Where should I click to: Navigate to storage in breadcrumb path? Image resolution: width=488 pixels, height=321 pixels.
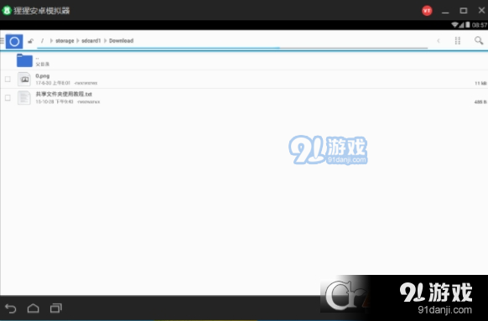65,41
